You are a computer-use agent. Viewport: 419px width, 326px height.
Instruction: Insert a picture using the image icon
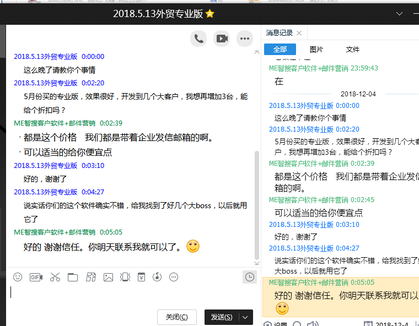(x=108, y=277)
